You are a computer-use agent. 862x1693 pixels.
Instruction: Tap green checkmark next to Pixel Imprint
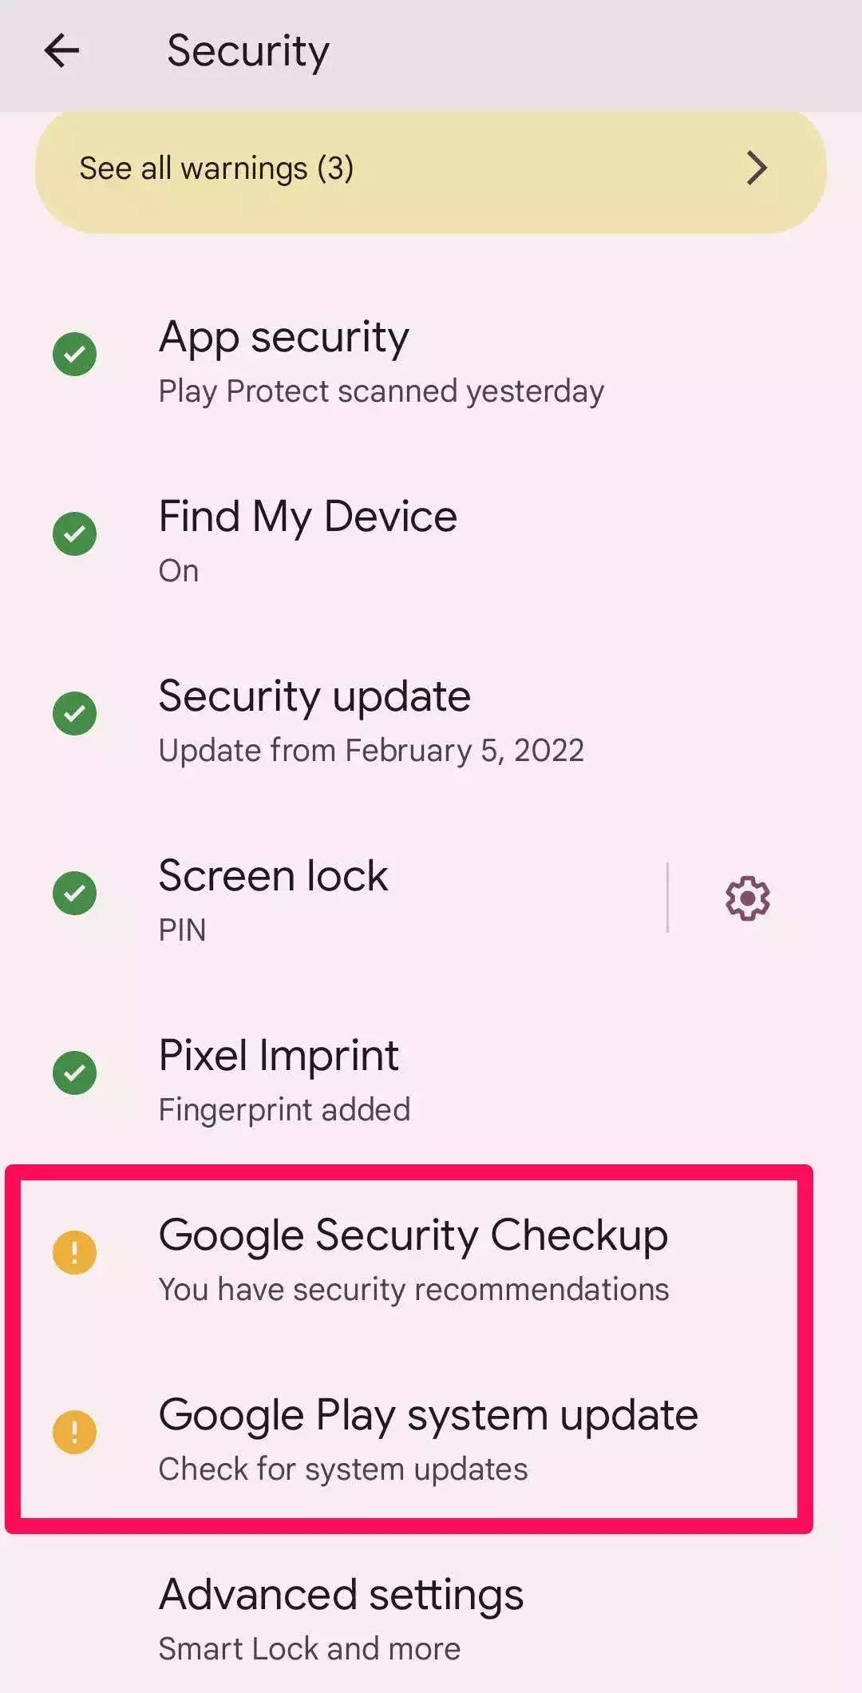click(74, 1072)
